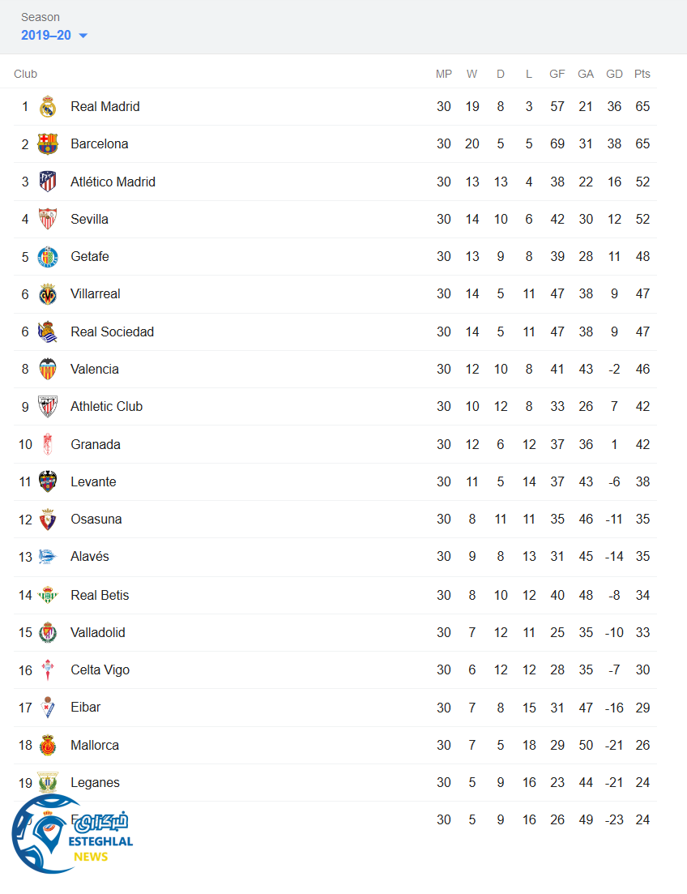
Task: Click the MP column header
Action: click(444, 74)
